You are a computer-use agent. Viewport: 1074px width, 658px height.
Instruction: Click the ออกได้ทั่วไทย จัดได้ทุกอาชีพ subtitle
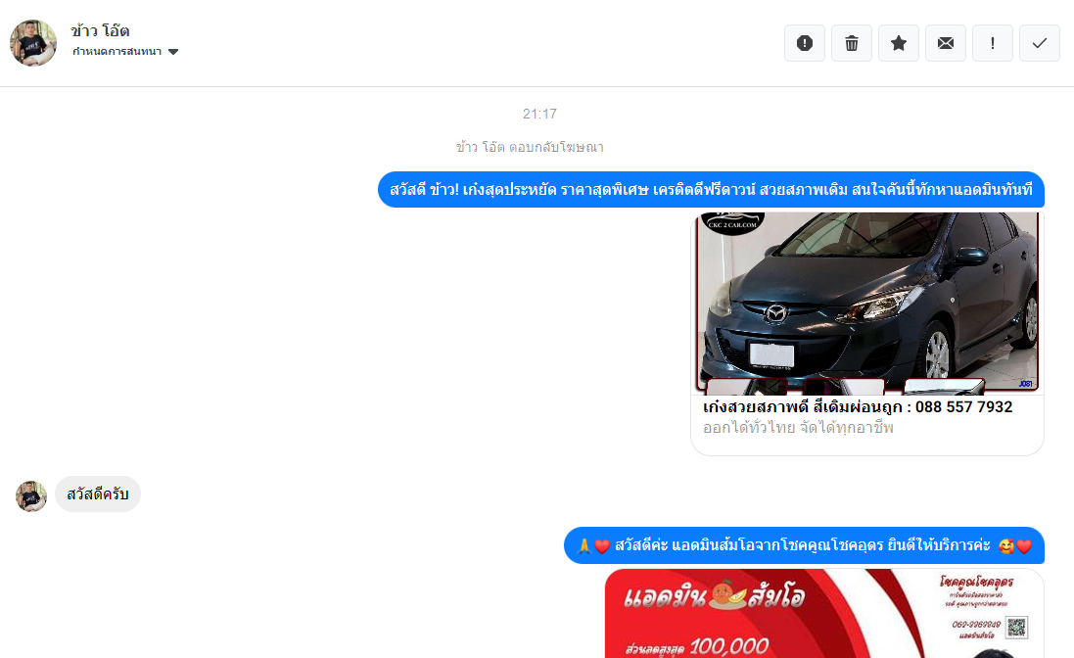pyautogui.click(x=798, y=428)
